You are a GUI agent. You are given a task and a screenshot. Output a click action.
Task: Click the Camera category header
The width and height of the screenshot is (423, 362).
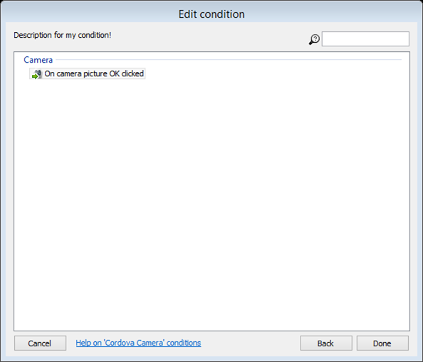coord(38,60)
